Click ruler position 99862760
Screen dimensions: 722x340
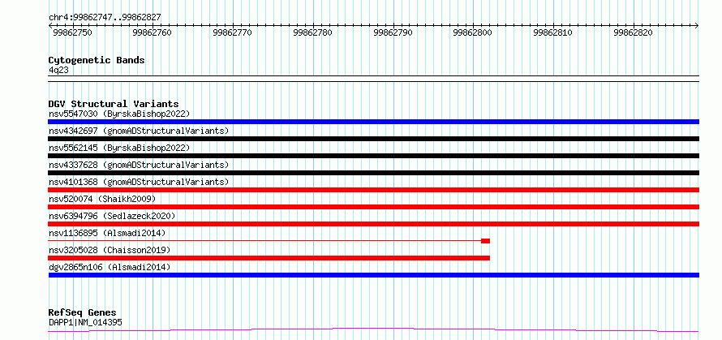(x=152, y=32)
